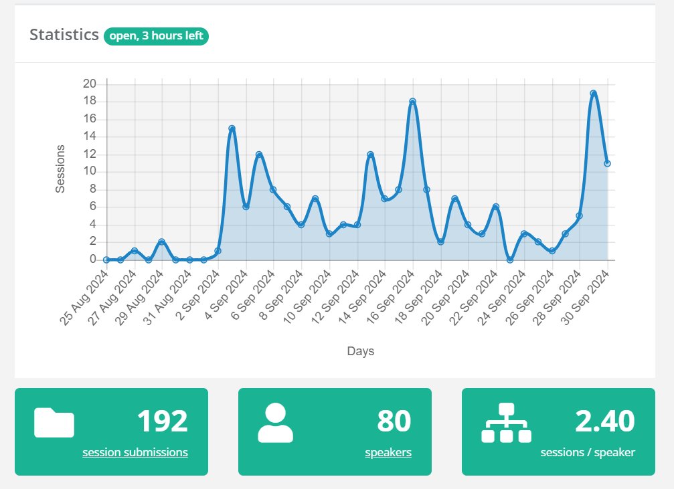Select the 4 Sep data point at 6 sessions
The height and width of the screenshot is (489, 674).
(246, 207)
